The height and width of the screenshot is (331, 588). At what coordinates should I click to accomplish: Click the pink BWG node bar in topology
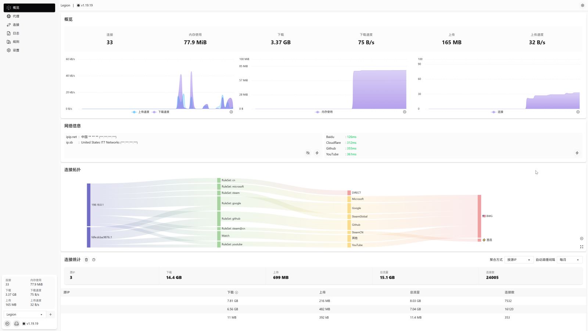point(479,216)
